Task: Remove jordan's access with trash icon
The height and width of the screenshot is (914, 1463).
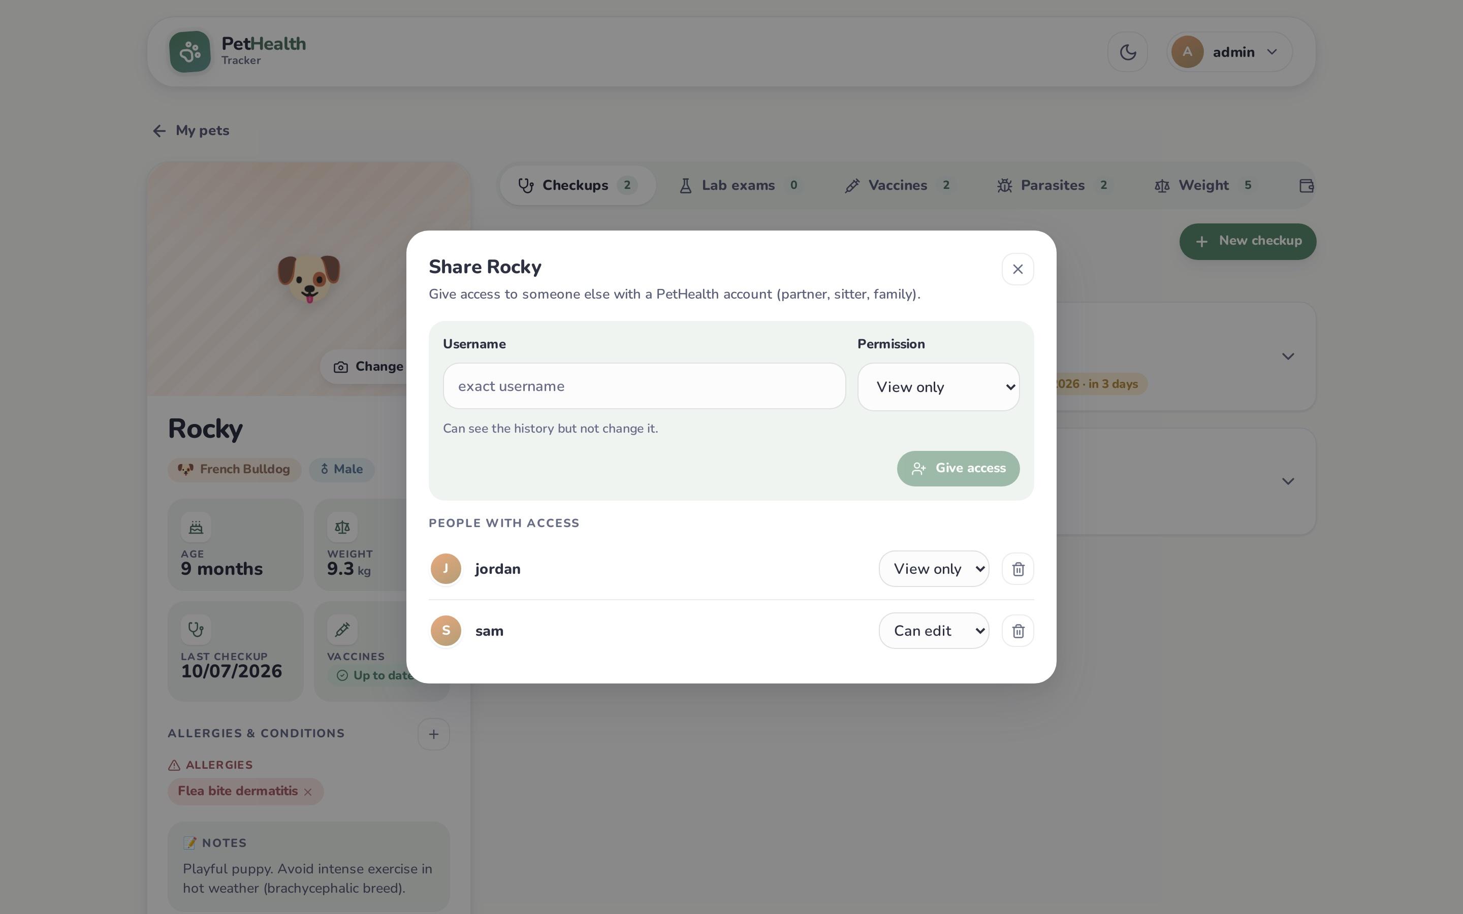Action: 1018,569
